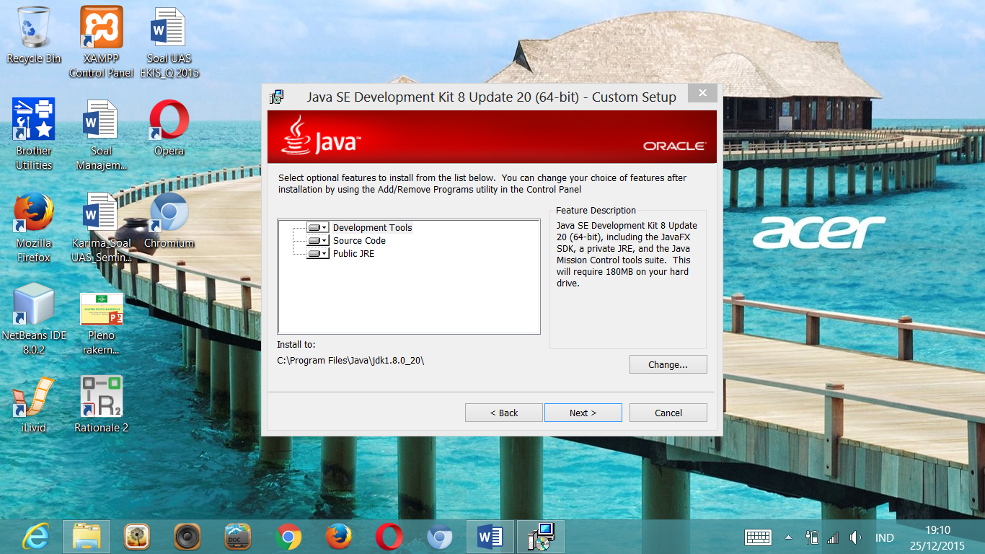Viewport: 985px width, 554px height.
Task: Go to the < Back step
Action: 503,413
